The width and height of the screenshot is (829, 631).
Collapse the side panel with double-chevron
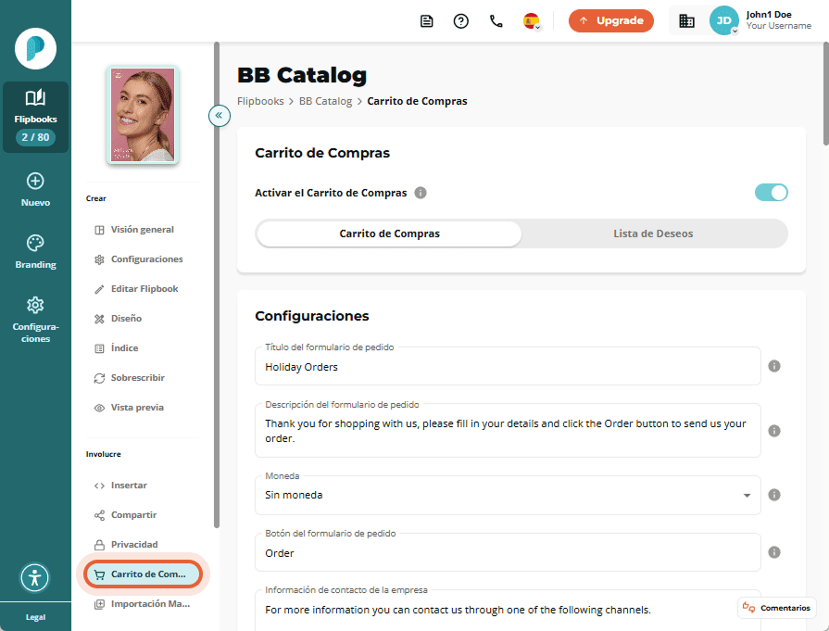(219, 115)
